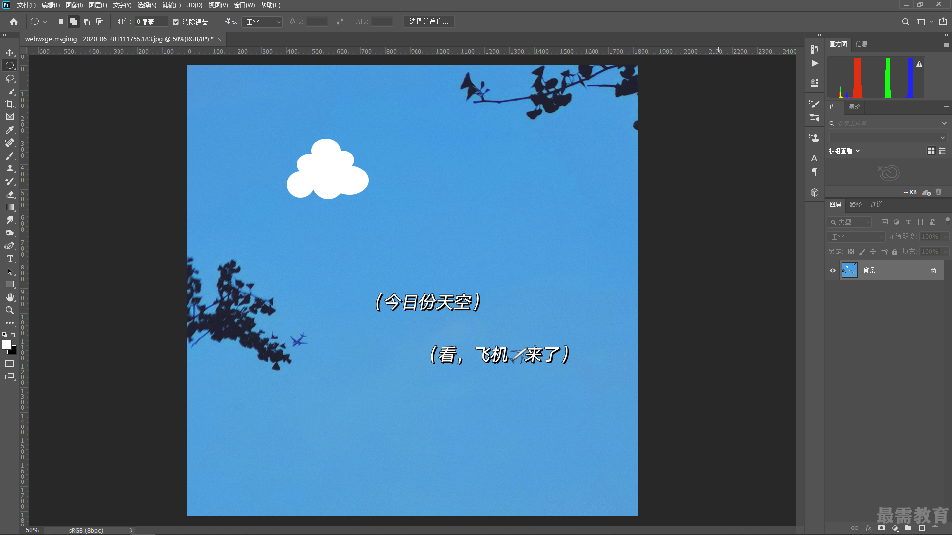Toggle lock all icon in Layers panel
Screen dimensions: 952x535
pos(895,252)
